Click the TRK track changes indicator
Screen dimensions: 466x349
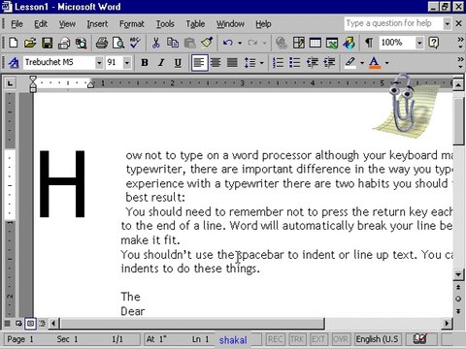click(x=297, y=339)
